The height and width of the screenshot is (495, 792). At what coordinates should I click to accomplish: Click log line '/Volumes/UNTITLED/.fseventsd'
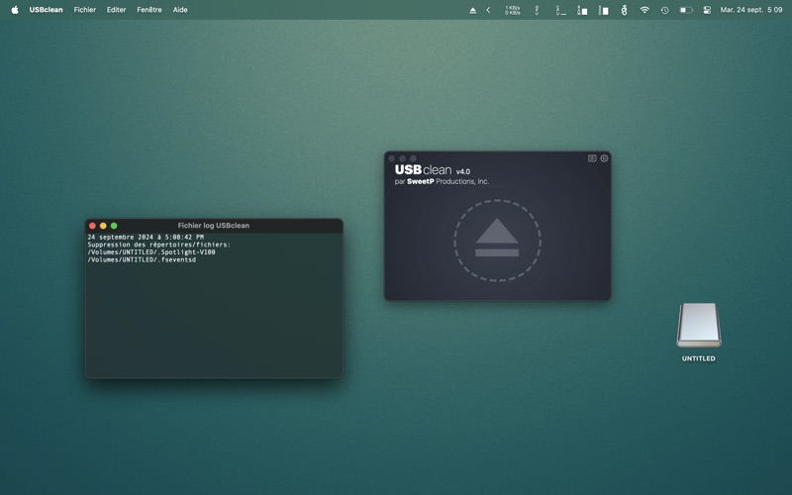[x=142, y=259]
